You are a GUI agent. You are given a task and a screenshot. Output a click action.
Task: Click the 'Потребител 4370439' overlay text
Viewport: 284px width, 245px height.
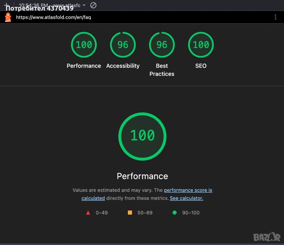39,8
